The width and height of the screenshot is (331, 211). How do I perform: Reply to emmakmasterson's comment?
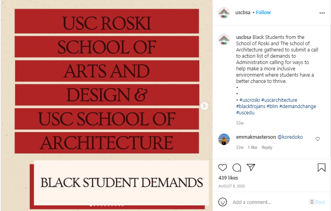267,147
